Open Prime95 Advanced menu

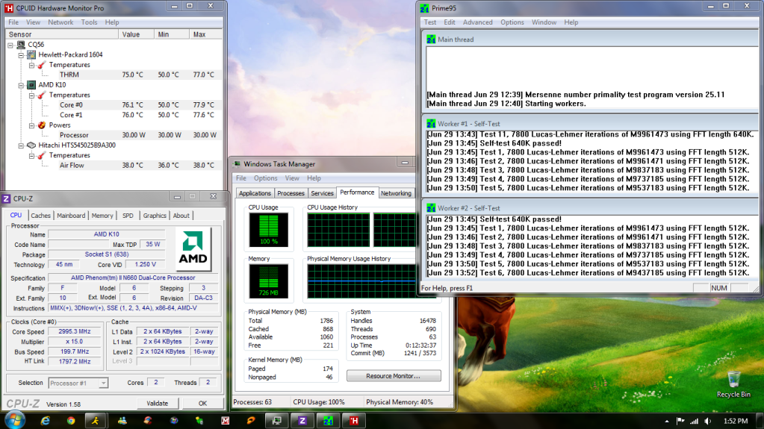(477, 22)
